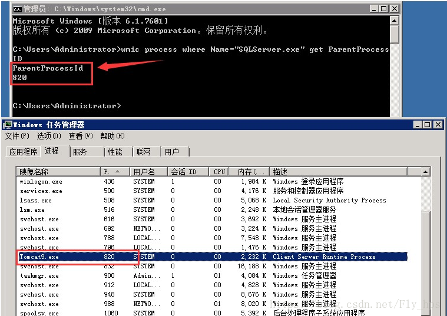447x316 pixels.
Task: Select the winlogon.exe process row
Action: click(x=212, y=181)
